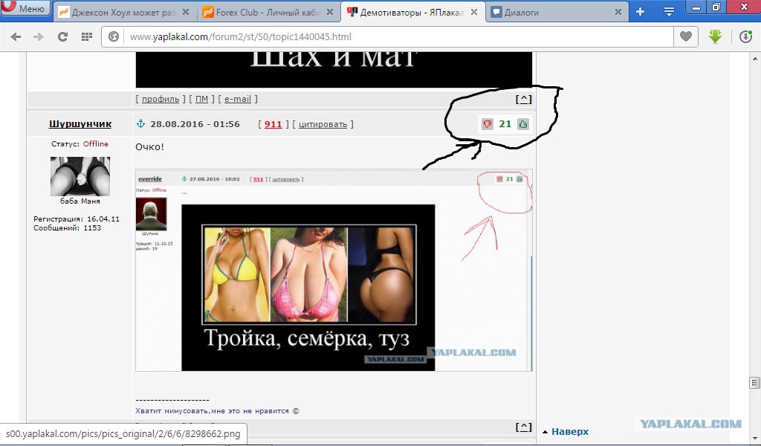This screenshot has width=761, height=446.
Task: Open the tab list menu dropdown
Action: click(669, 12)
